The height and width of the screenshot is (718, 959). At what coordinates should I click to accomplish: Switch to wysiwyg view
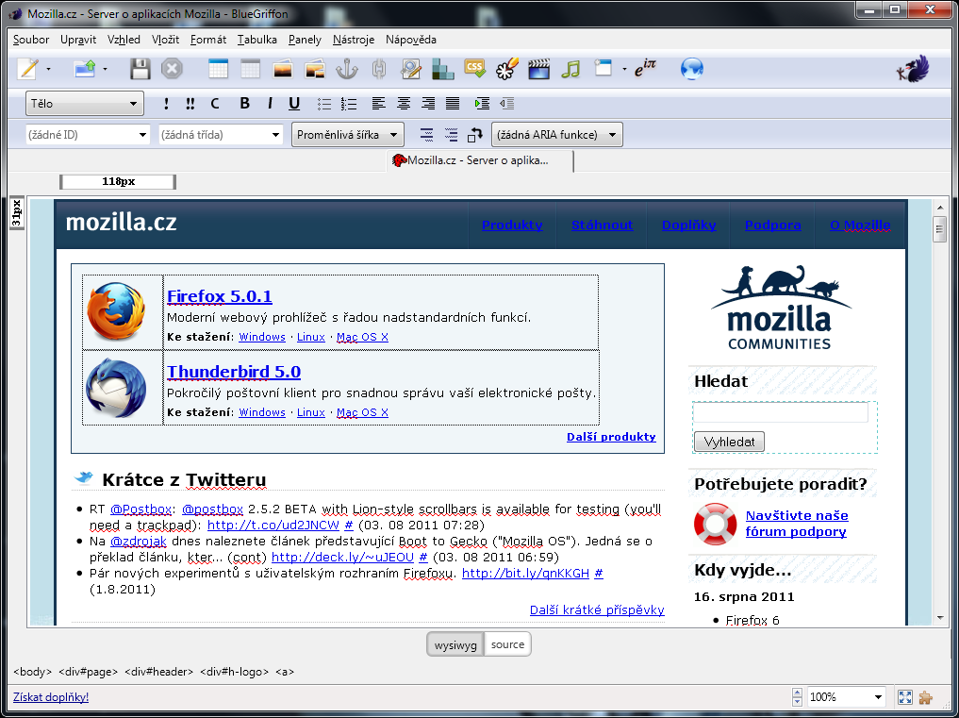[455, 644]
